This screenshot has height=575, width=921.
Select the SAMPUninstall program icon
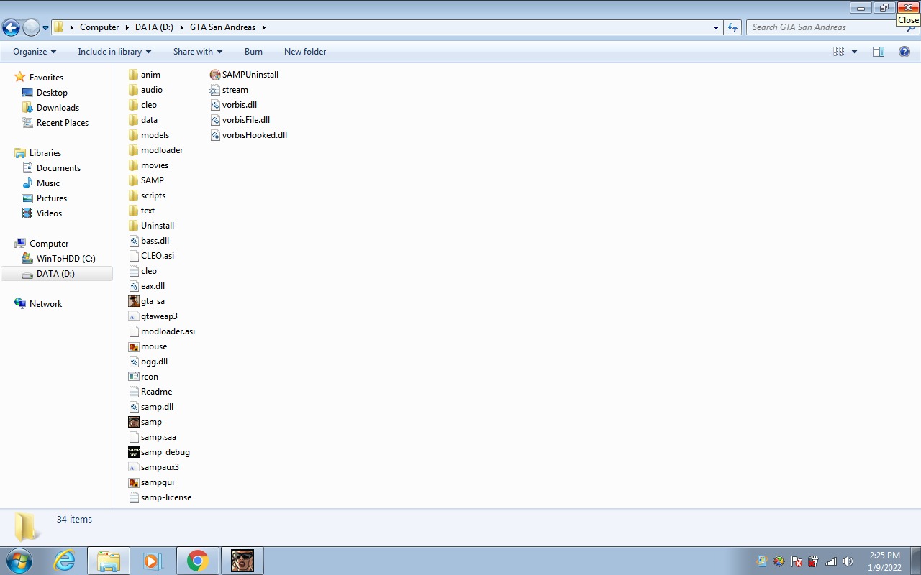coord(214,75)
